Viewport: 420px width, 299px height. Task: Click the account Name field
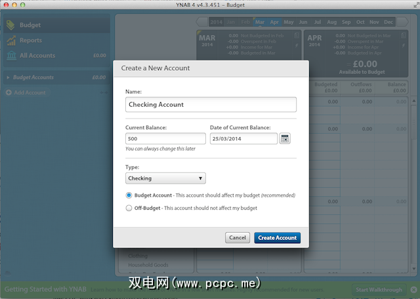pyautogui.click(x=211, y=104)
